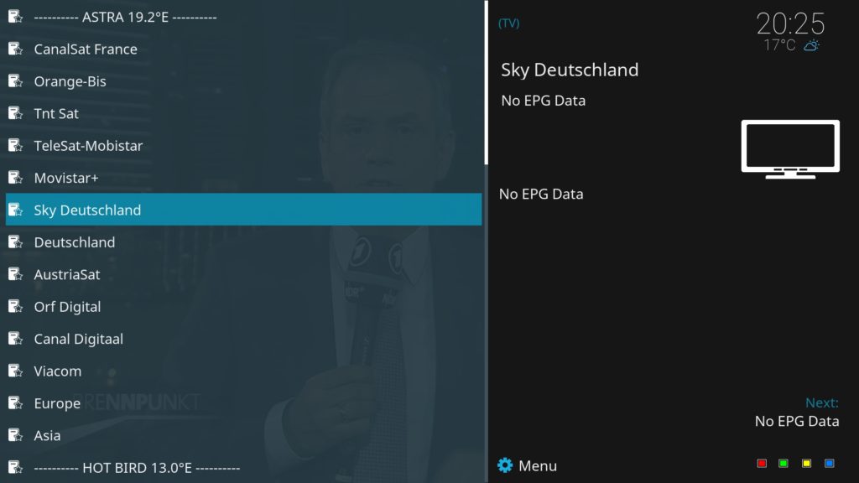
Task: Select the Deutschland bouquet
Action: 244,242
